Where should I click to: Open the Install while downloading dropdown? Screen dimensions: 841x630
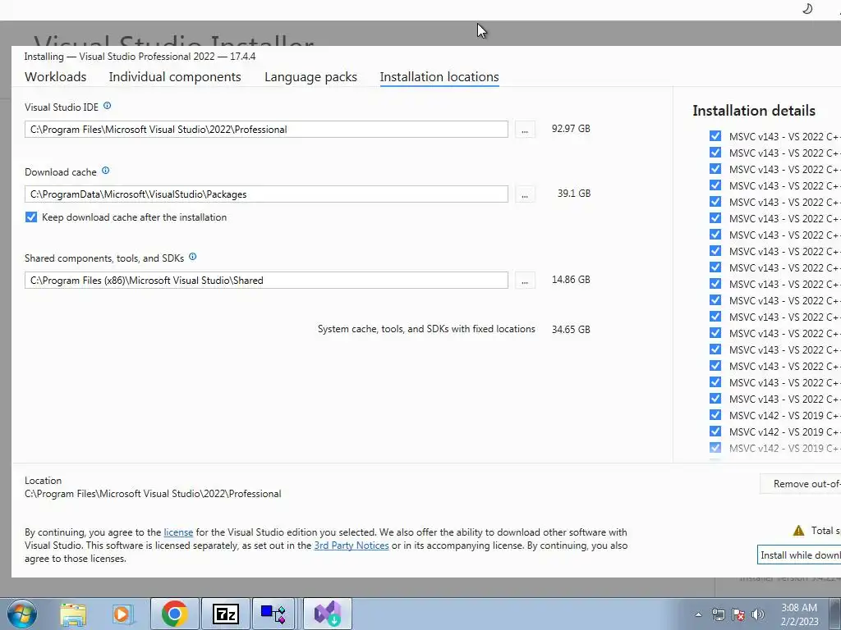(x=799, y=555)
